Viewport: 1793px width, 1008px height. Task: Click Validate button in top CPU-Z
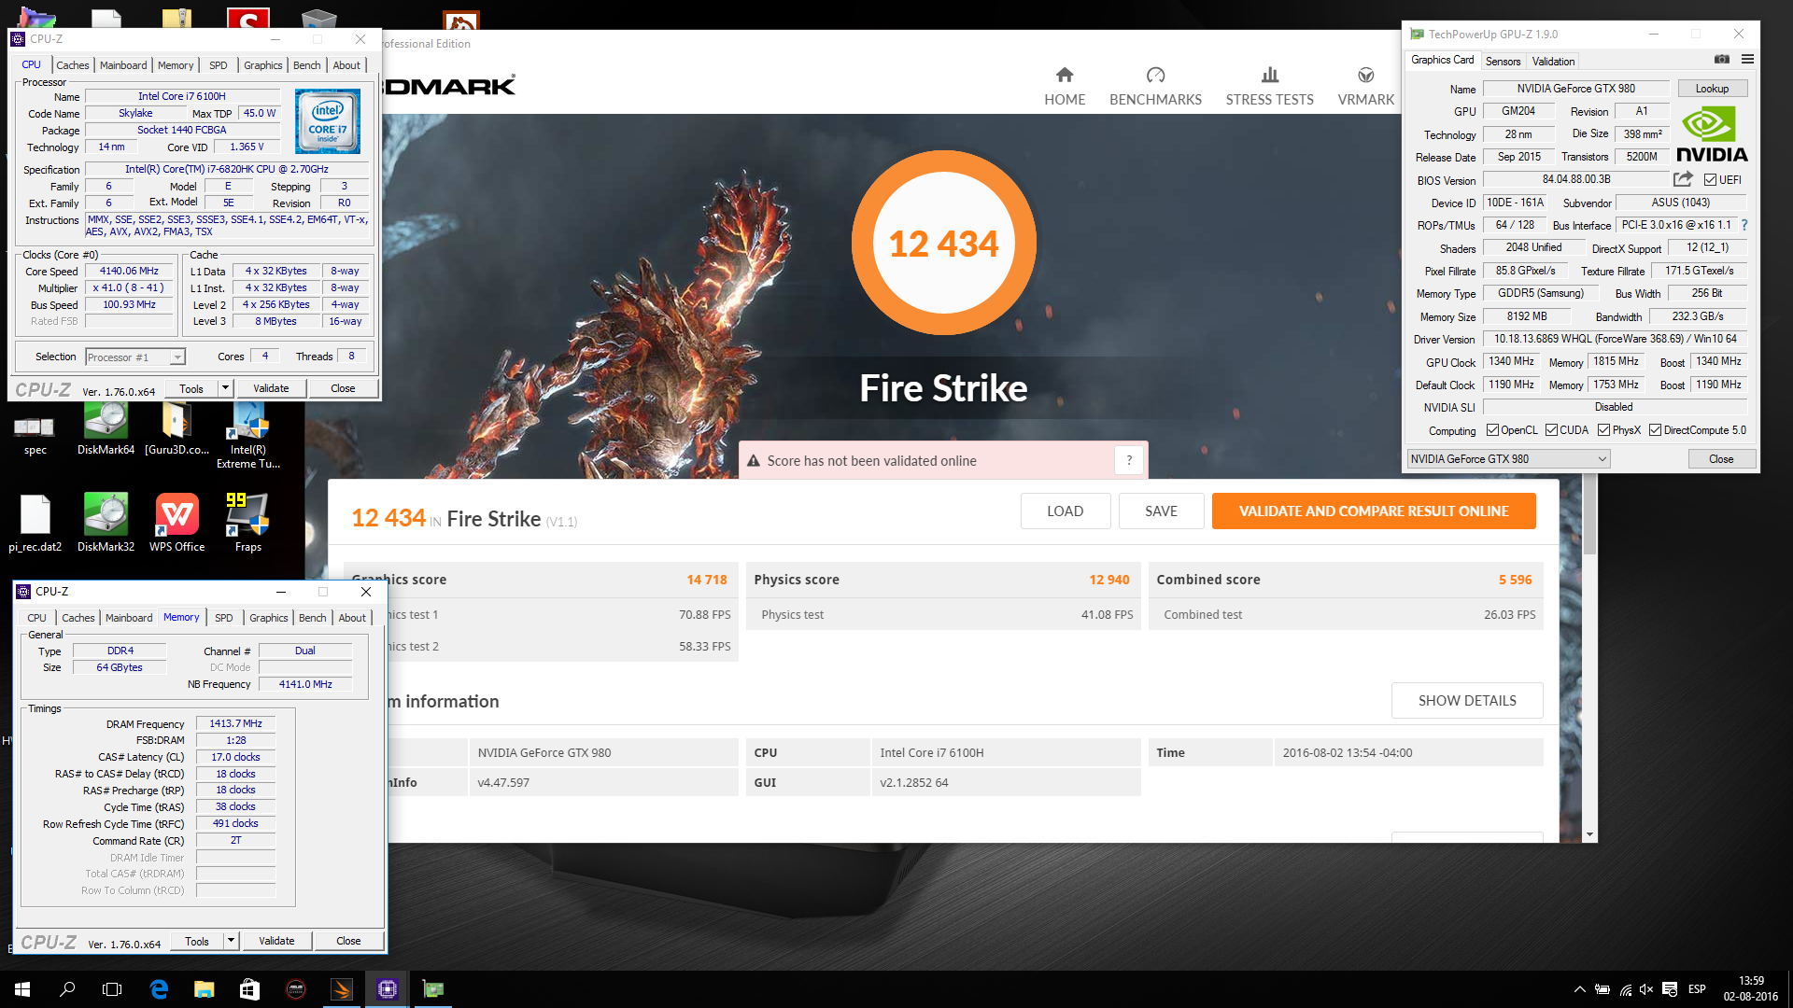[271, 388]
